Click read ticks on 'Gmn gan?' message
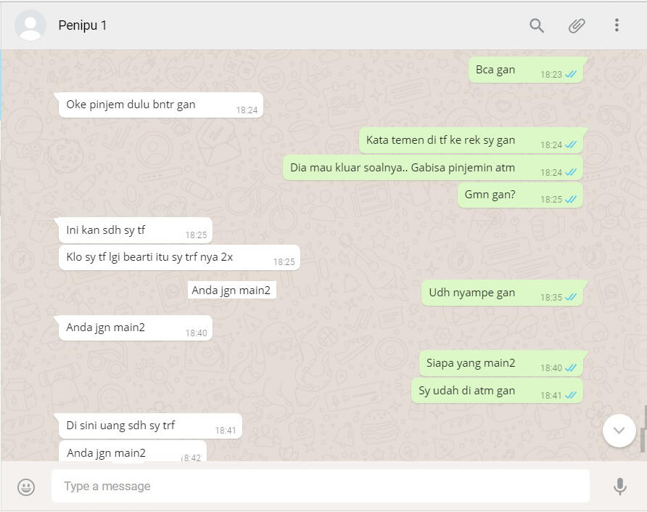Image resolution: width=647 pixels, height=512 pixels. pyautogui.click(x=571, y=199)
